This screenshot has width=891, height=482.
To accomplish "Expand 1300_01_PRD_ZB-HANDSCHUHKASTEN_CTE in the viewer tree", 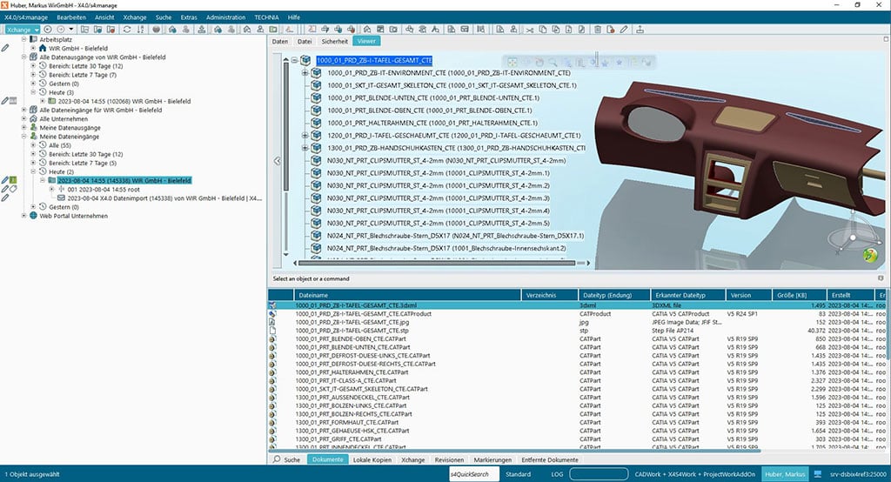I will coord(305,148).
